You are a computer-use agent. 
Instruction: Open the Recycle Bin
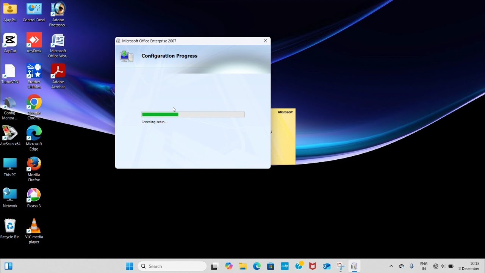[10, 229]
